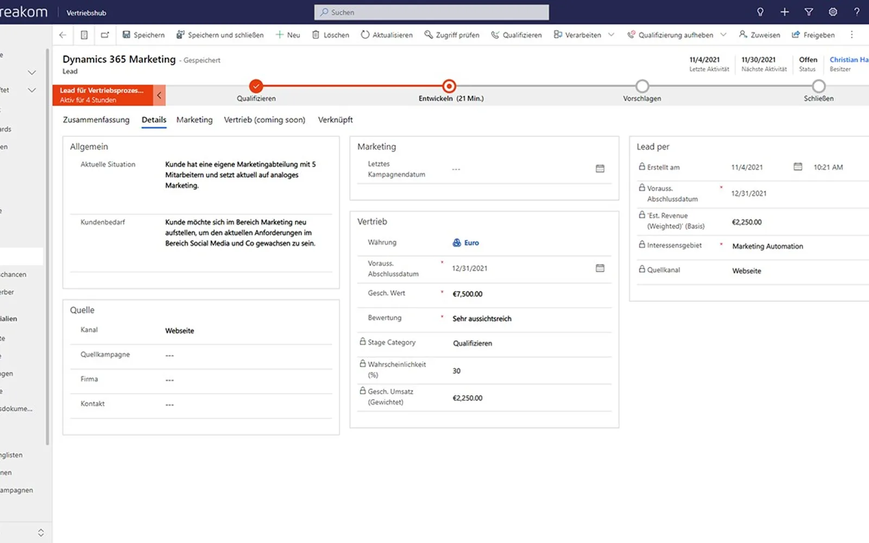Open more commands overflow menu
869x543 pixels.
[852, 35]
